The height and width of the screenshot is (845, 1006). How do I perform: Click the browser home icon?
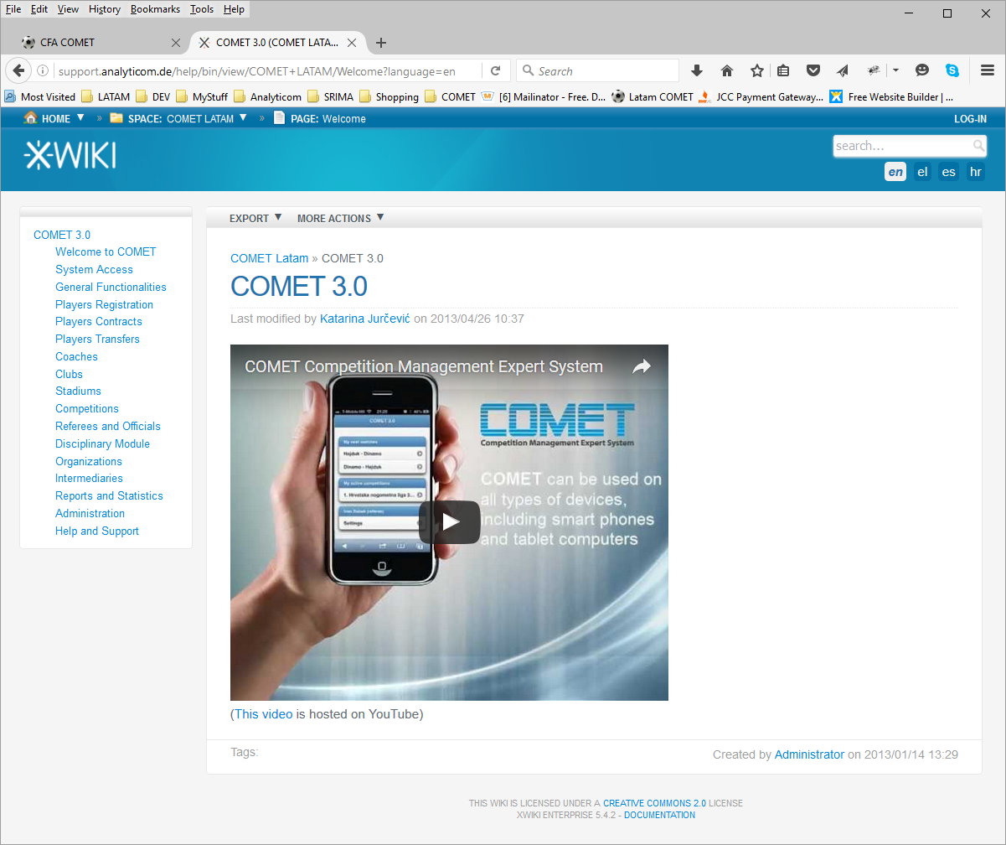pyautogui.click(x=727, y=71)
